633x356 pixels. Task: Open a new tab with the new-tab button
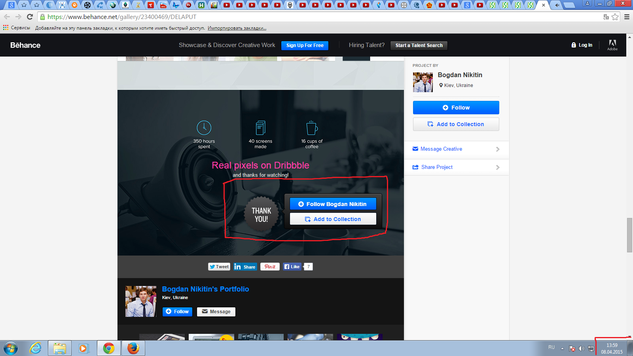569,5
